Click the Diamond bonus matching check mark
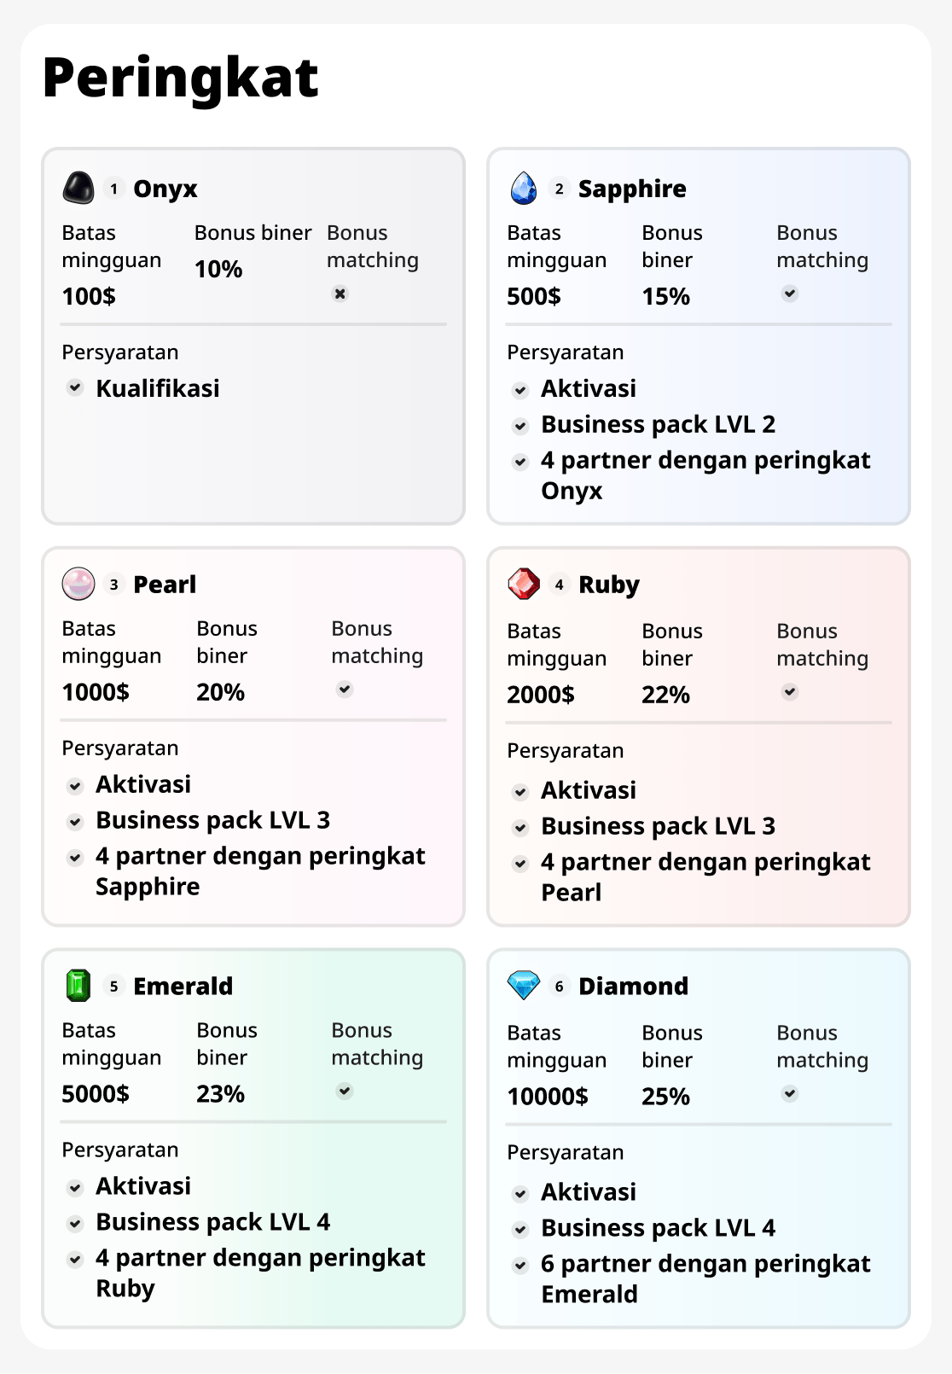Image resolution: width=952 pixels, height=1374 pixels. (x=790, y=1093)
